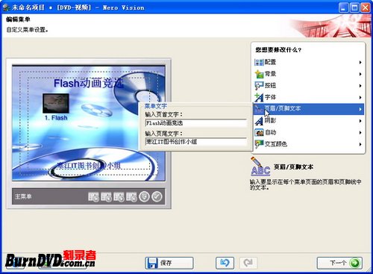
Task: Go to previous menu page icon
Action: pos(106,196)
